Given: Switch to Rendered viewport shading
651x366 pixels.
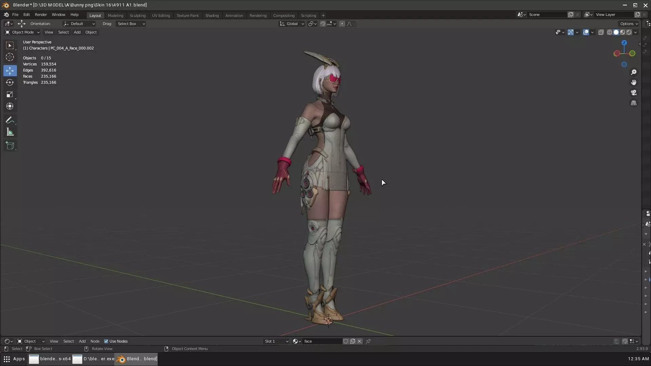Looking at the screenshot, I should point(629,32).
